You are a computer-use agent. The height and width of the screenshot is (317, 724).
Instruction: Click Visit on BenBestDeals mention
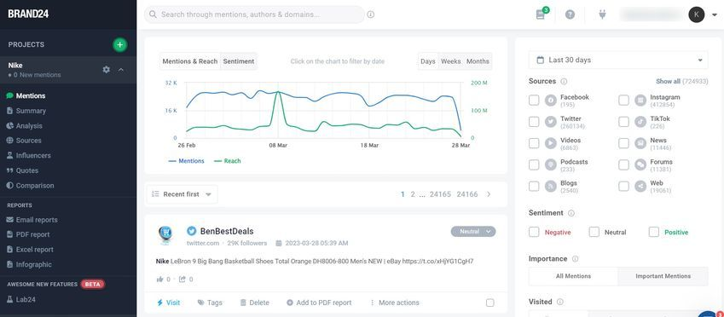(169, 303)
